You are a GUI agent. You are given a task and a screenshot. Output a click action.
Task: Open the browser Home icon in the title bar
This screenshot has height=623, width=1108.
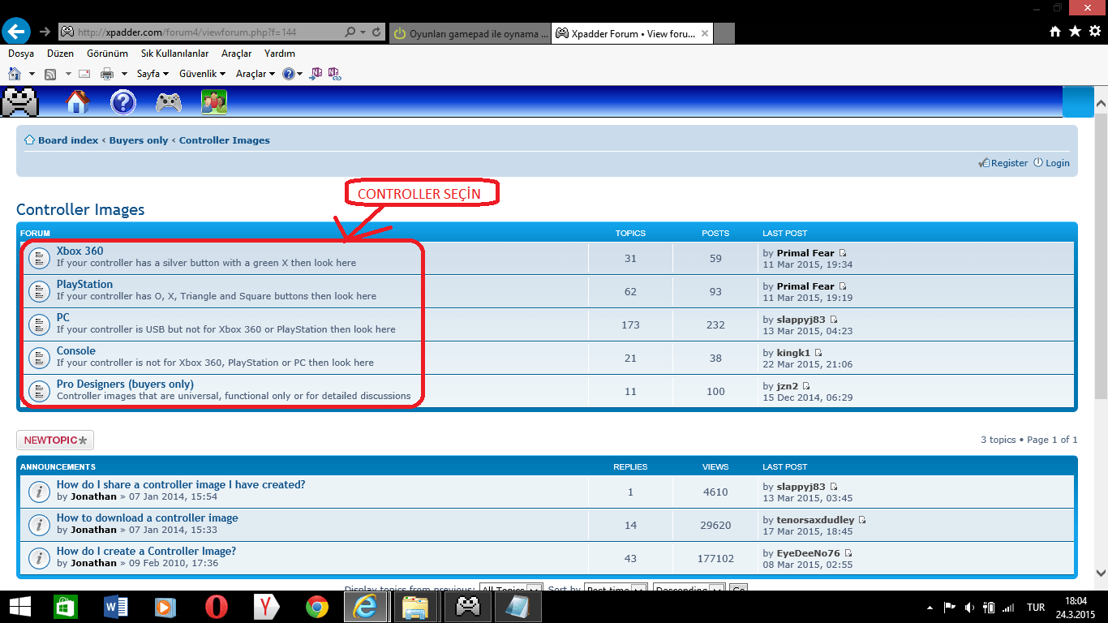1055,32
